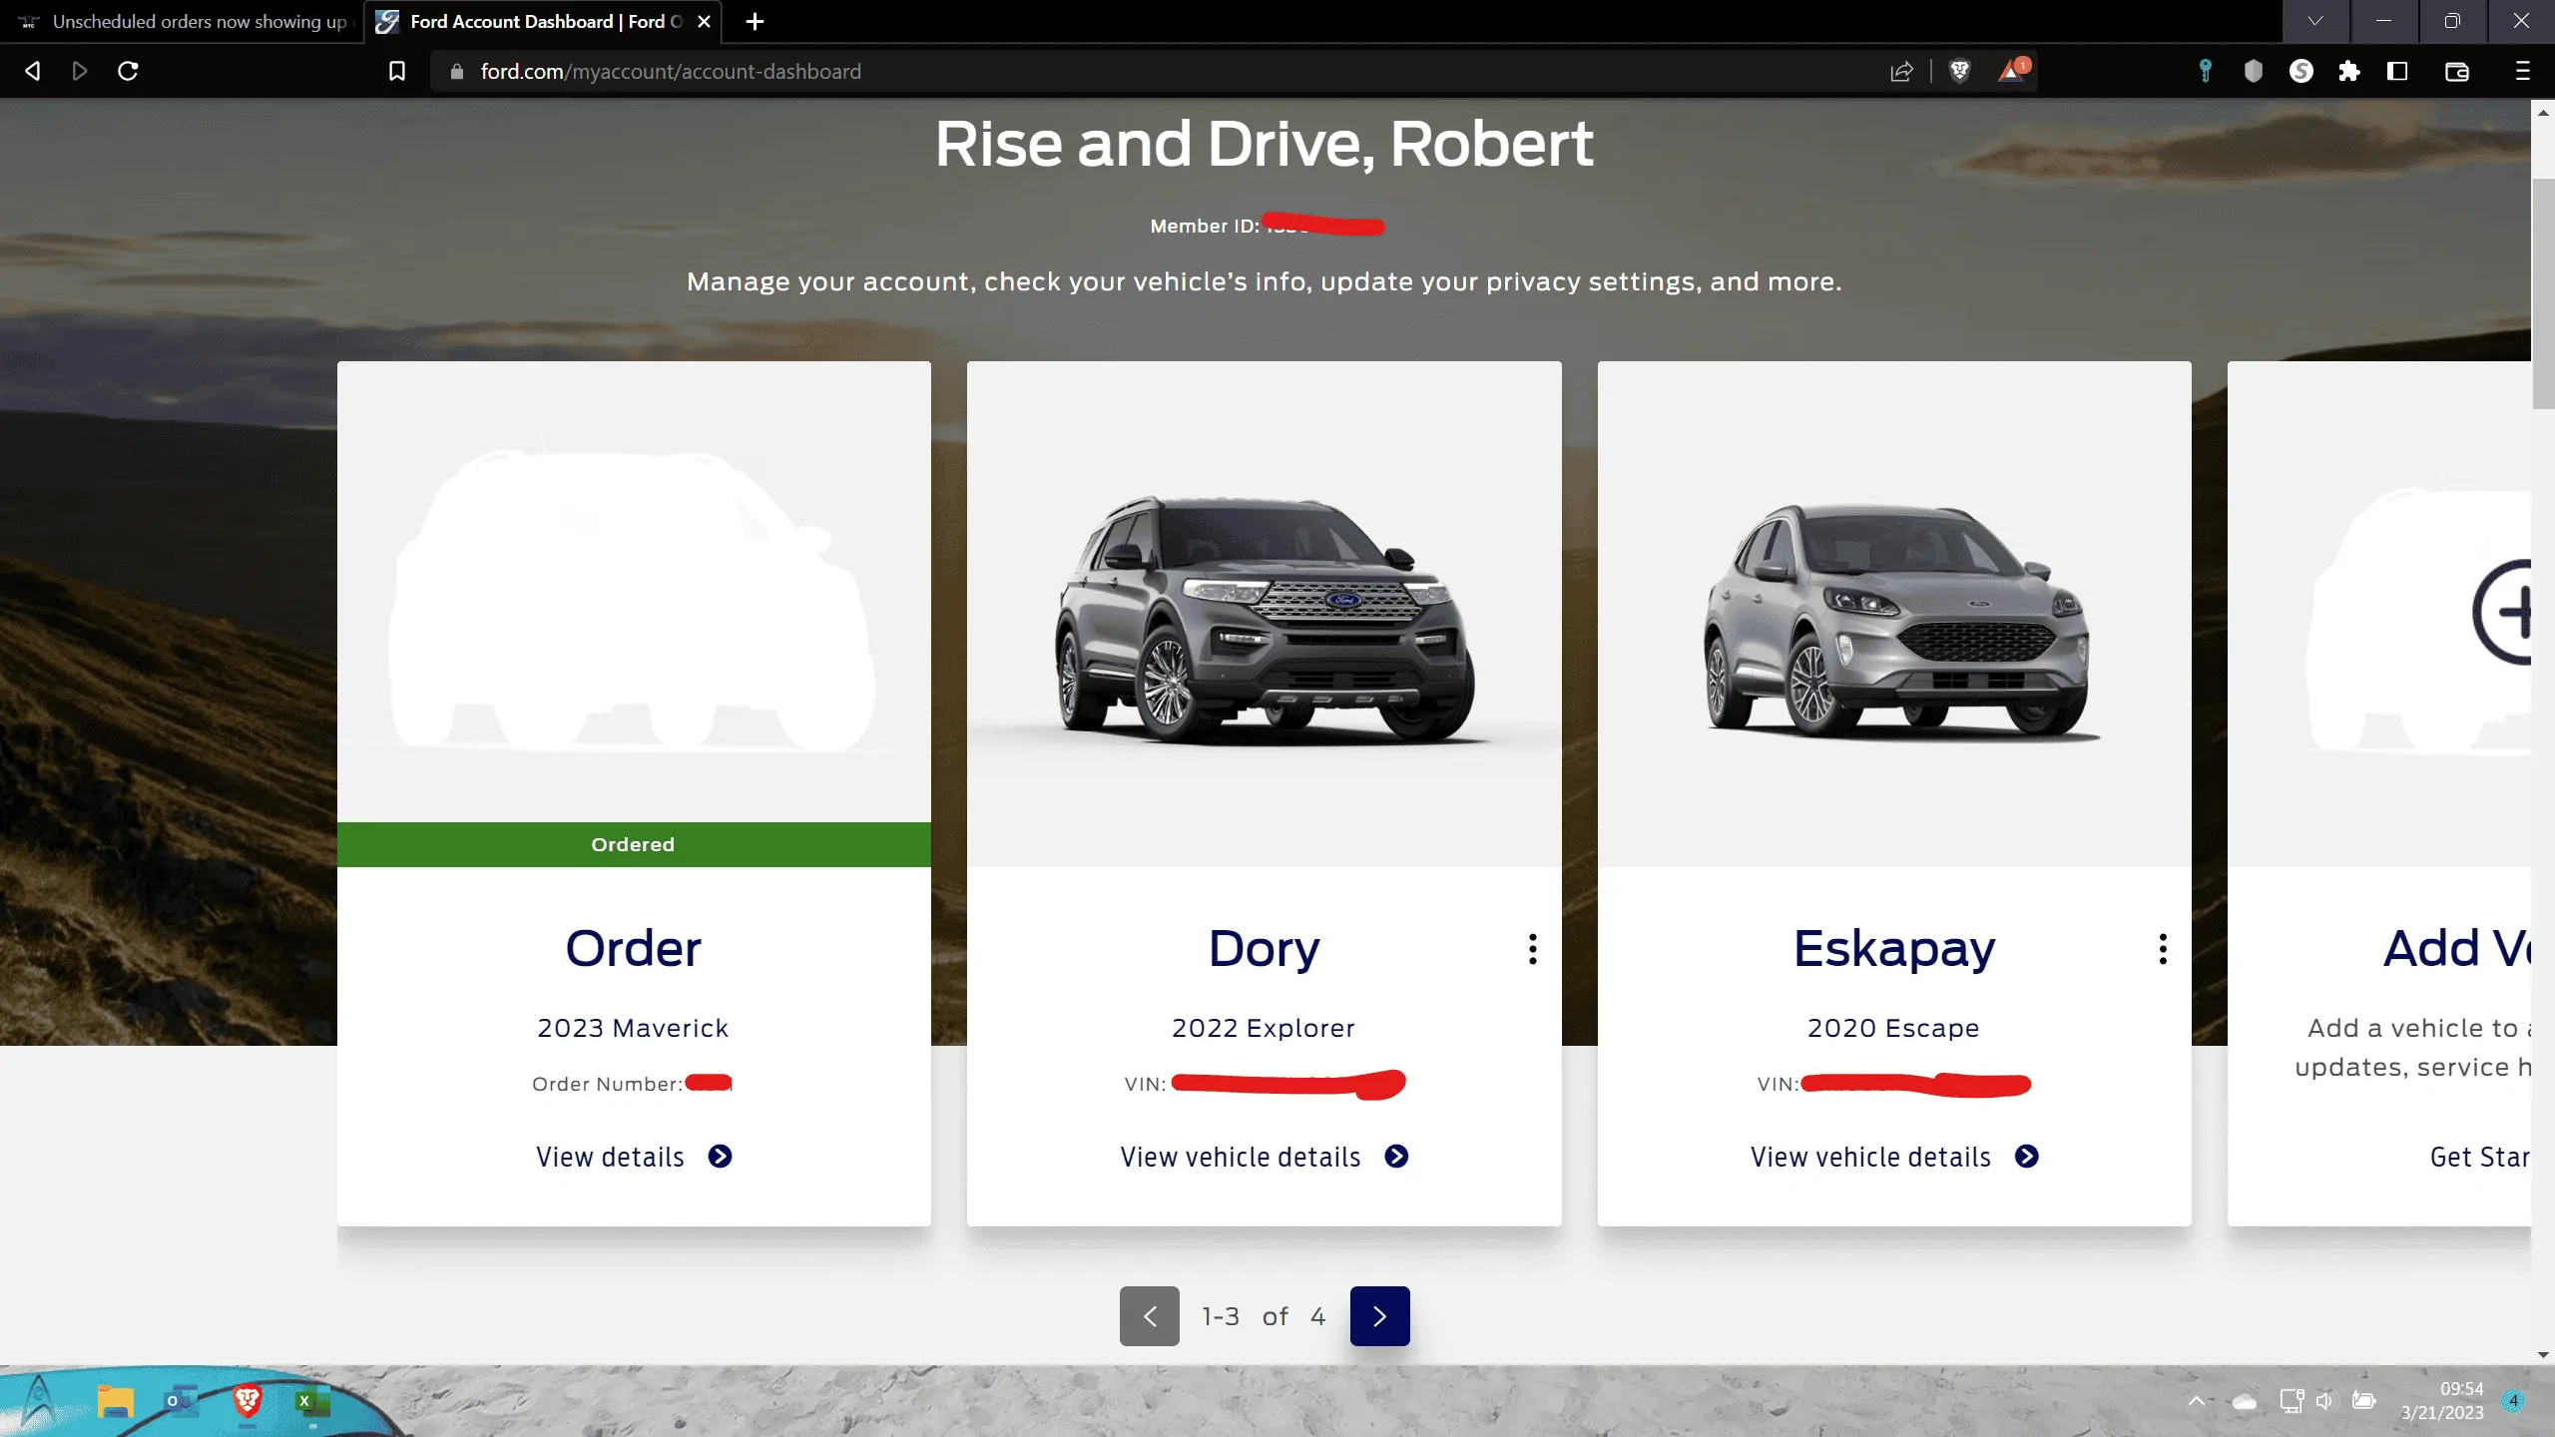Click the address bar lock icon
Viewport: 2555px width, 1437px height.
(x=457, y=72)
